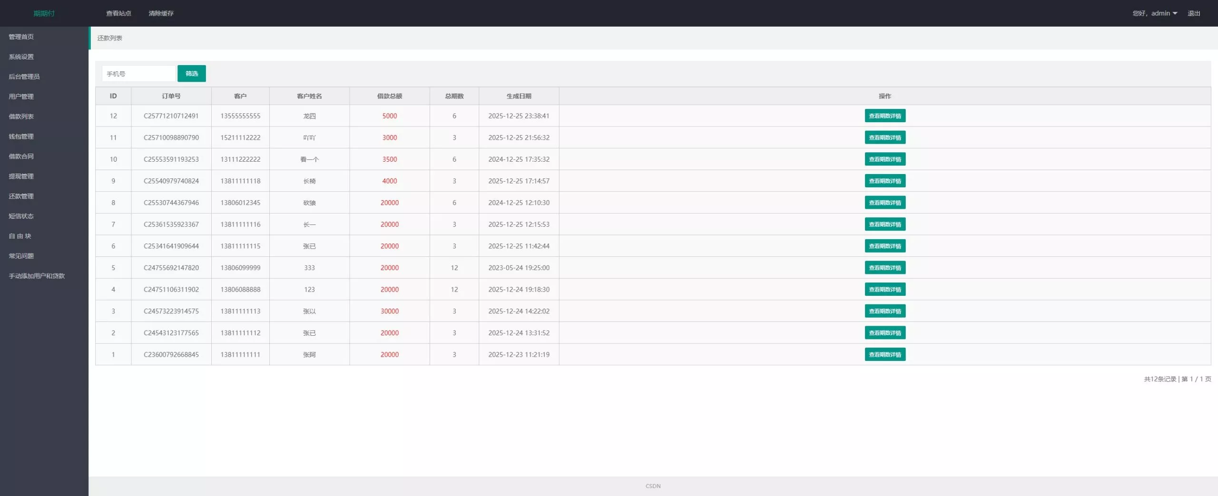Focus the 手机号 search input field
The height and width of the screenshot is (496, 1218).
[138, 74]
